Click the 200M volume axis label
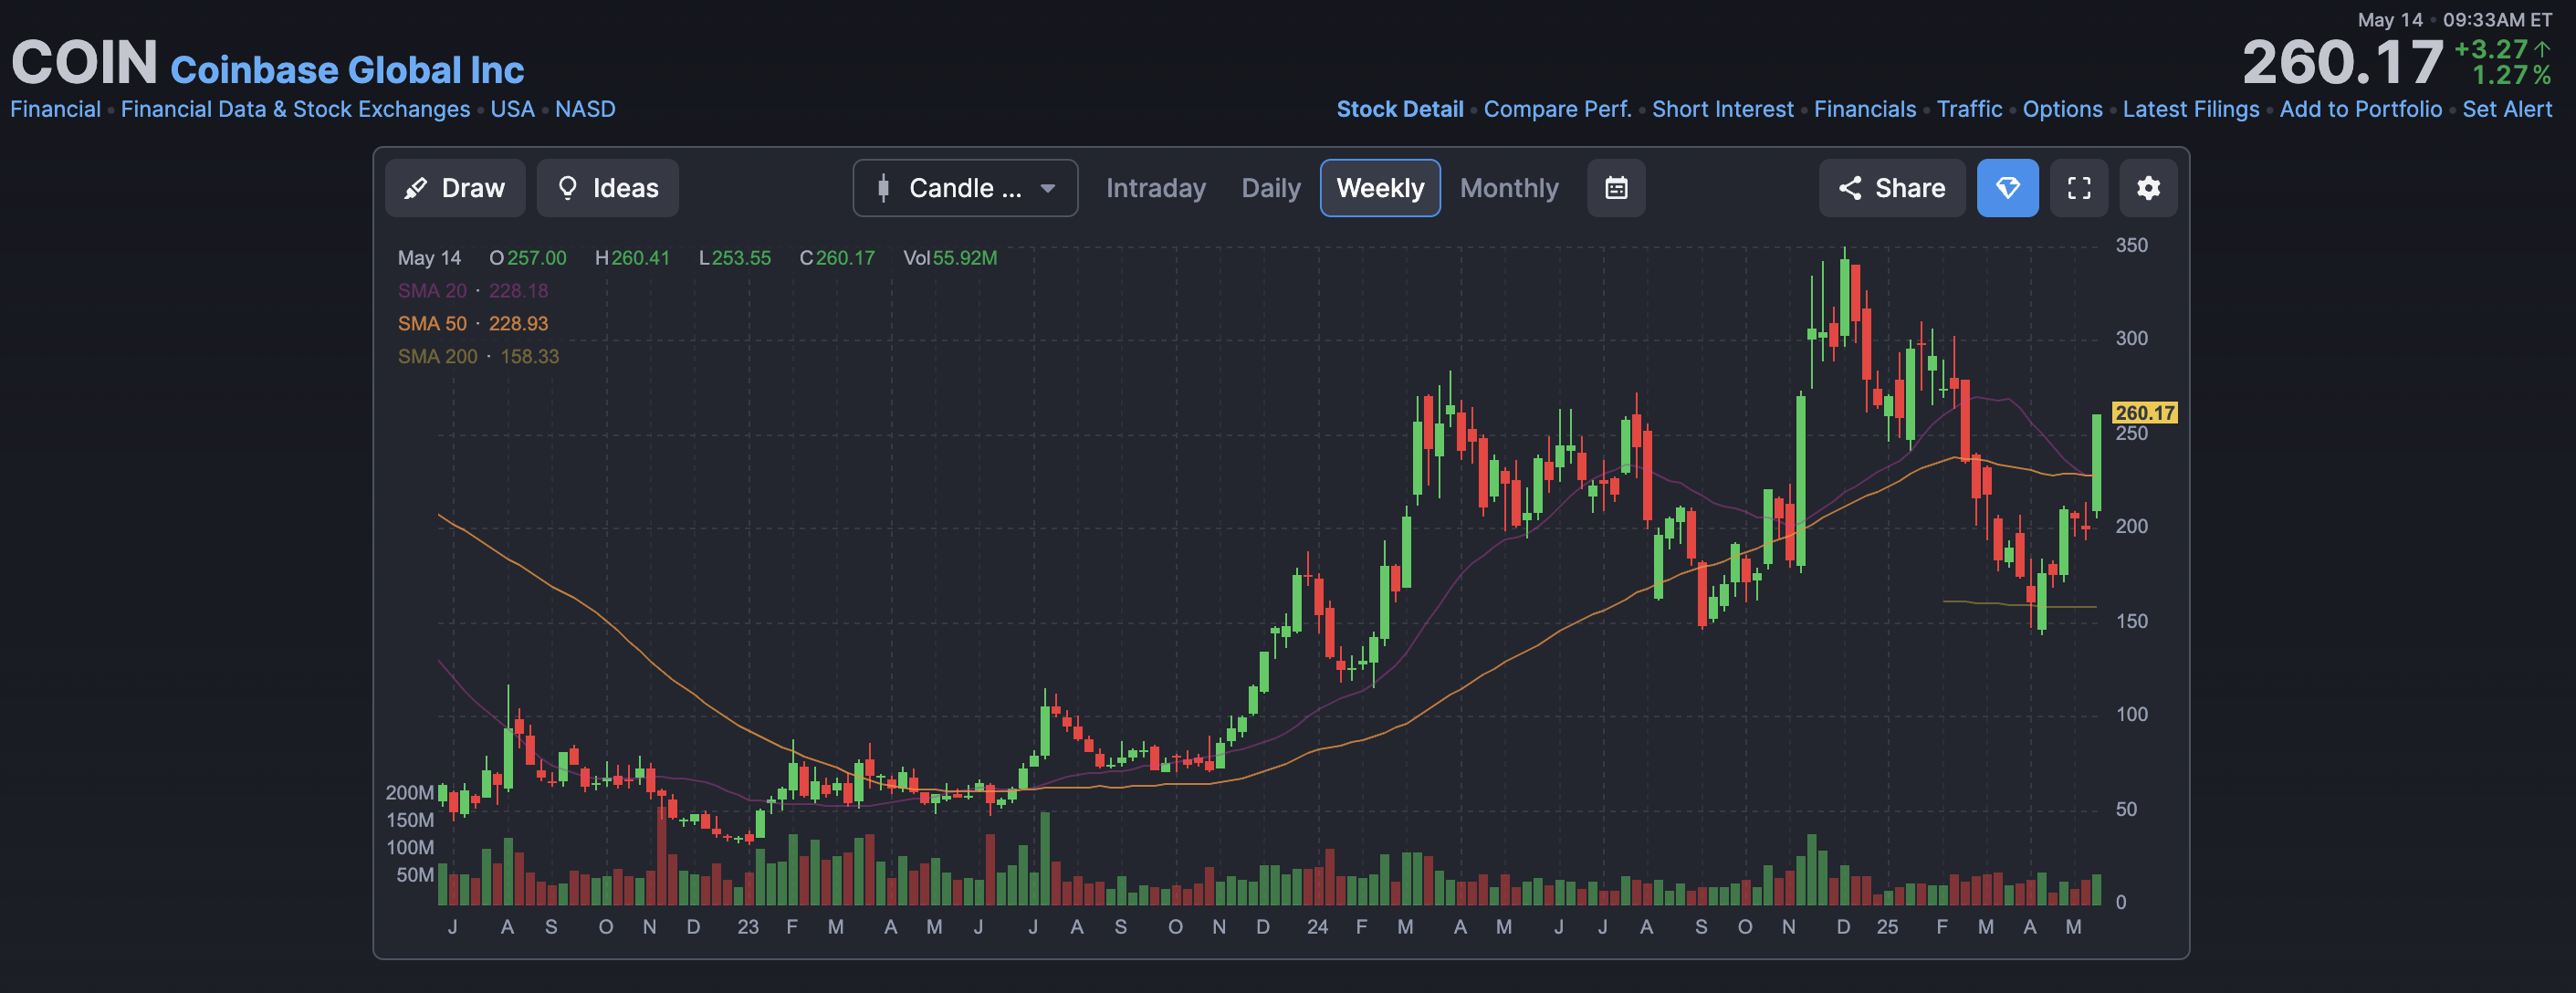Image resolution: width=2576 pixels, height=993 pixels. pos(410,793)
